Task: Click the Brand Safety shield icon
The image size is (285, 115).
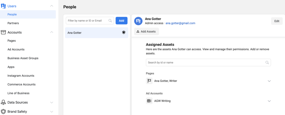Action: point(3,112)
